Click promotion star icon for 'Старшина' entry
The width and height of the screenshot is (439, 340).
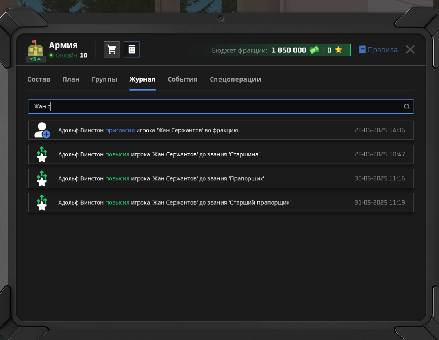[x=42, y=155]
